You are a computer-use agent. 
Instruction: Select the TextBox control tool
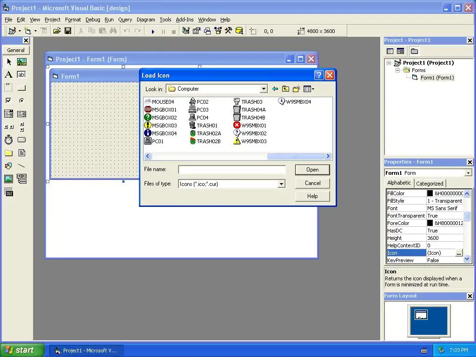[x=21, y=75]
